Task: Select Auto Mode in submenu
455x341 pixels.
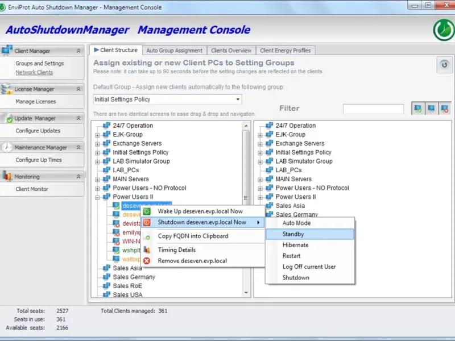Action: [310, 223]
